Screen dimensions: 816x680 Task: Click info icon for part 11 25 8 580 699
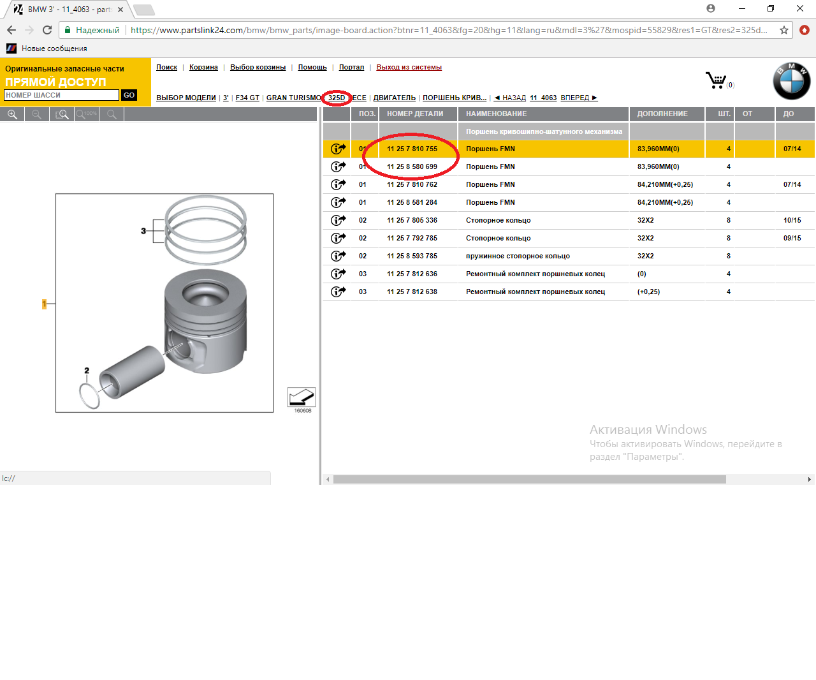tap(337, 166)
